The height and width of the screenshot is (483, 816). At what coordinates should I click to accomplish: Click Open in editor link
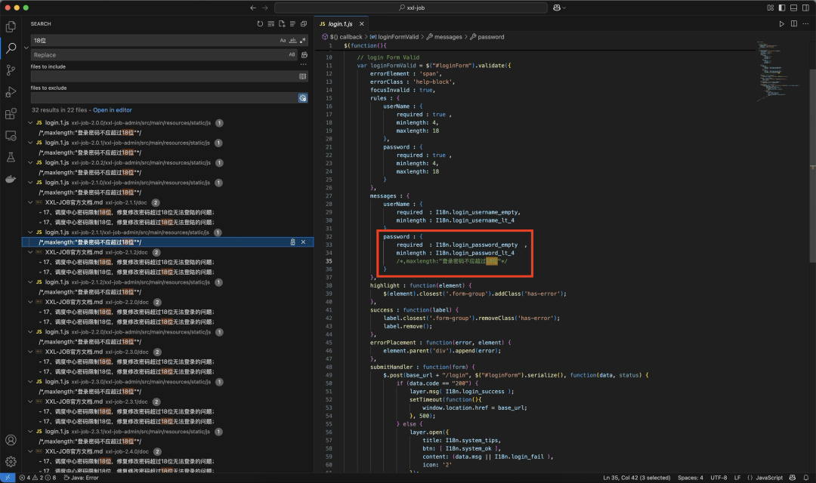[x=113, y=110]
